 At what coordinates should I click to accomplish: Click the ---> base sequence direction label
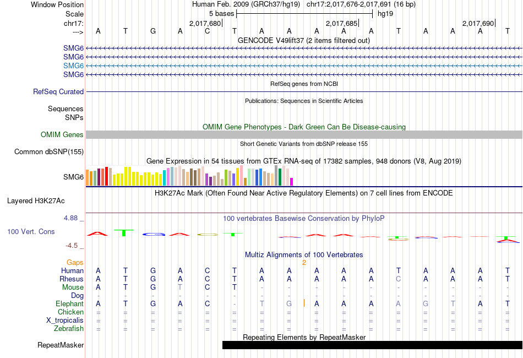tap(78, 32)
